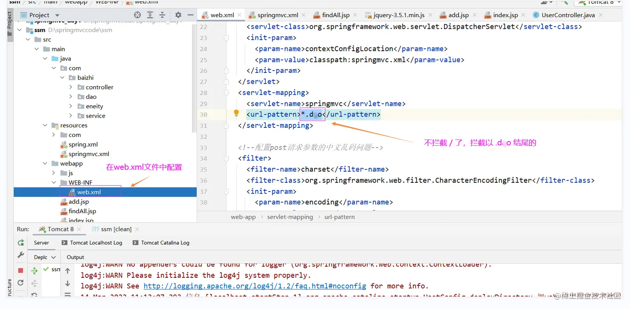Collapse the WEB-INF folder

point(54,182)
